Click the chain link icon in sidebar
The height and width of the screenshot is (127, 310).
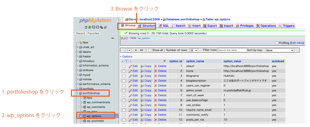tap(112, 38)
